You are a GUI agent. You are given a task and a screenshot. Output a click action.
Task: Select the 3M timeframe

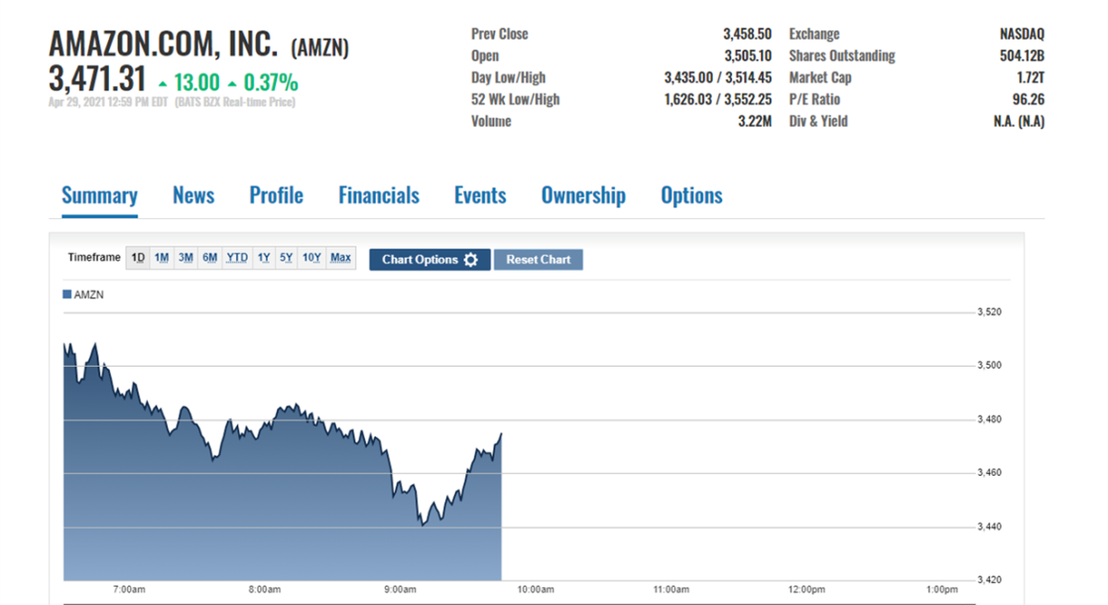coord(186,258)
